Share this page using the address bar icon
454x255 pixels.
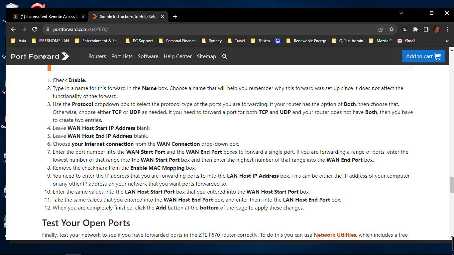[x=381, y=29]
